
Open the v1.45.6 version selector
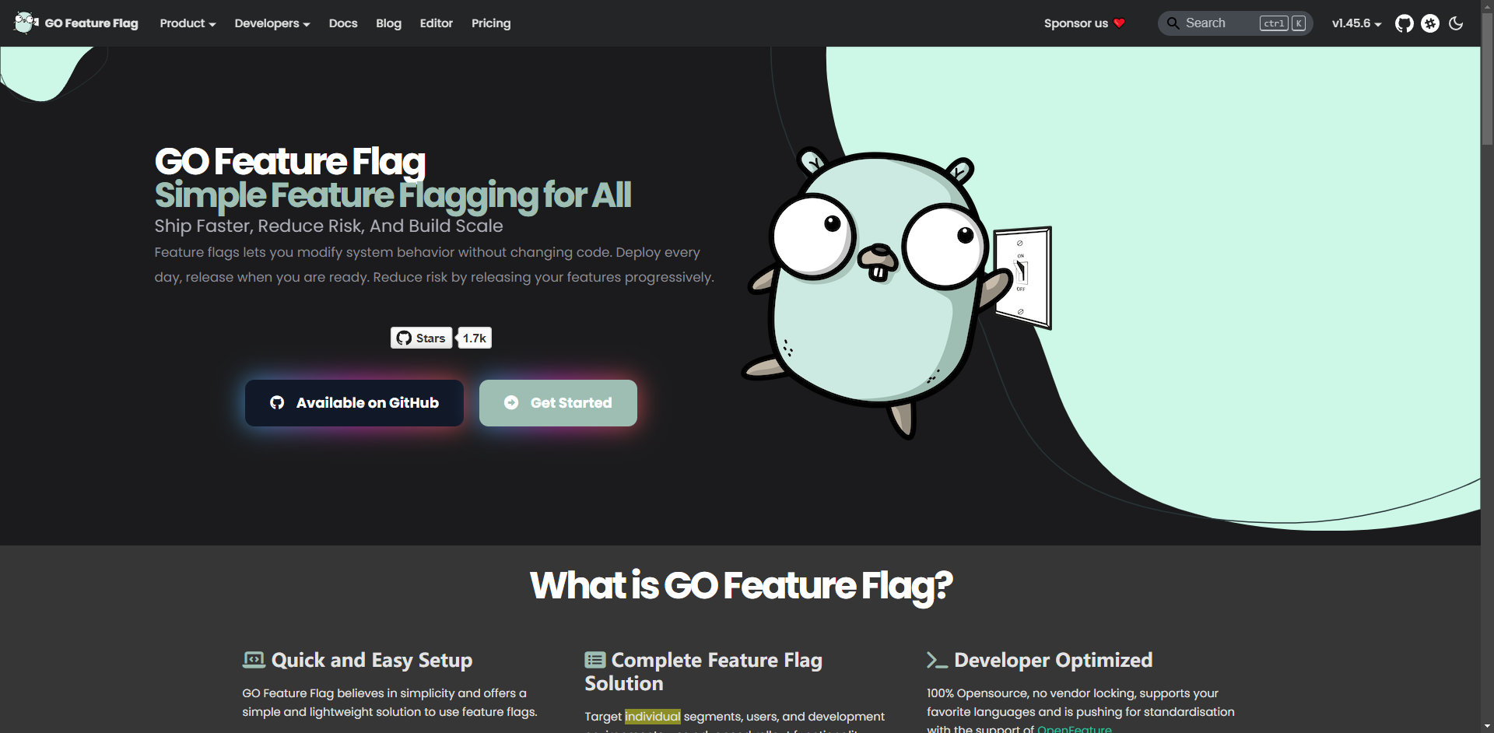tap(1355, 23)
